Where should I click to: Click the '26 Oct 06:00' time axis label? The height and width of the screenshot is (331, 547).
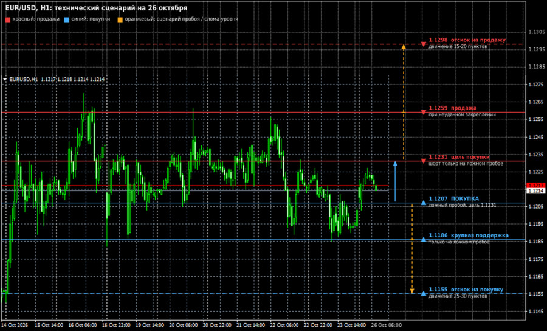tap(385, 325)
